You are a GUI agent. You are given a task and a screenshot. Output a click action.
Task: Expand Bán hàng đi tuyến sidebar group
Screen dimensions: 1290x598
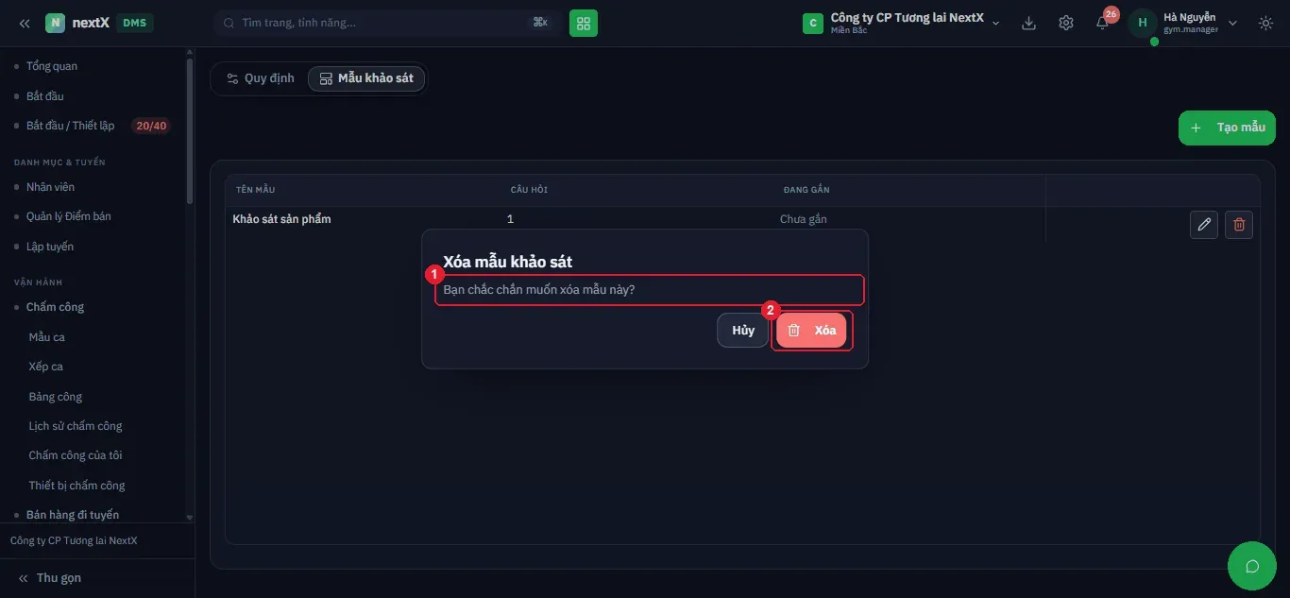[x=73, y=515]
